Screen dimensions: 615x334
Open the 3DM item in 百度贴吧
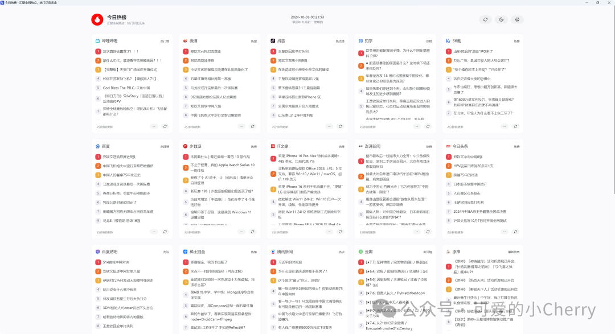pos(128,308)
